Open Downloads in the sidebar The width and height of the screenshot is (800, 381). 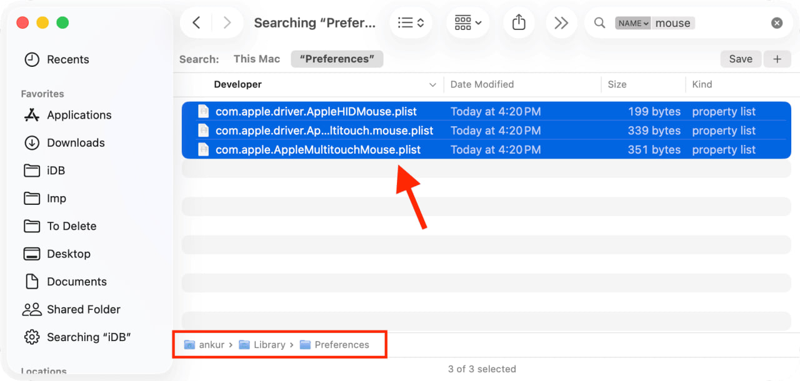tap(76, 142)
